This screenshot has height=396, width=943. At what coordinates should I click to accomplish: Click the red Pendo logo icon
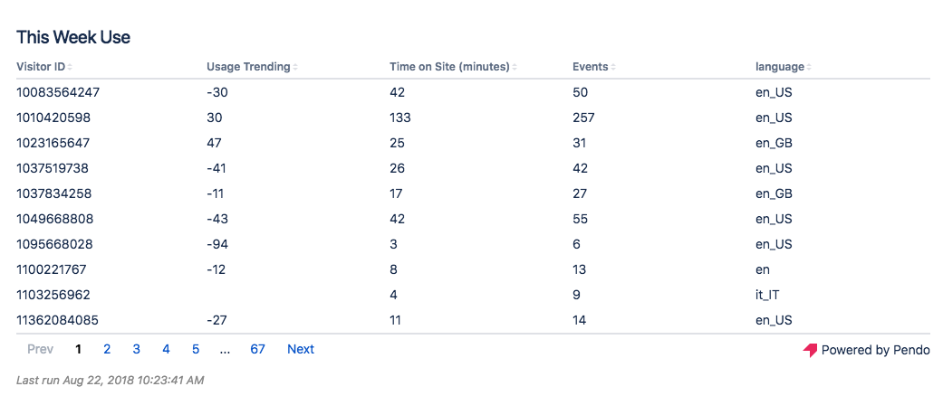(810, 351)
